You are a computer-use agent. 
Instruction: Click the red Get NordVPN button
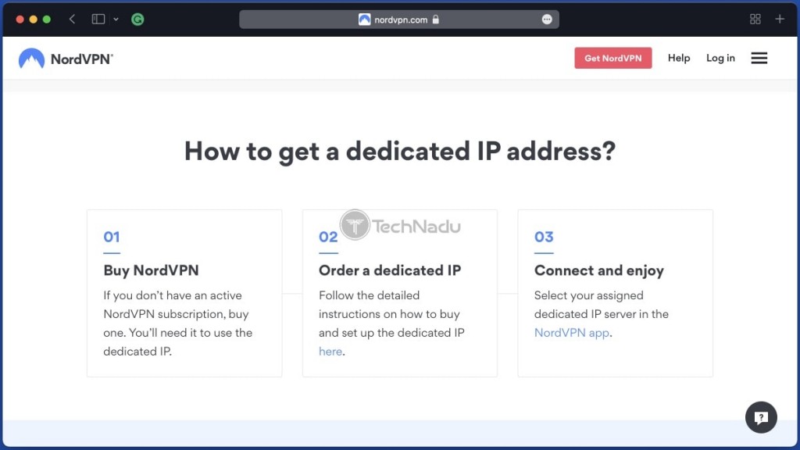coord(612,58)
